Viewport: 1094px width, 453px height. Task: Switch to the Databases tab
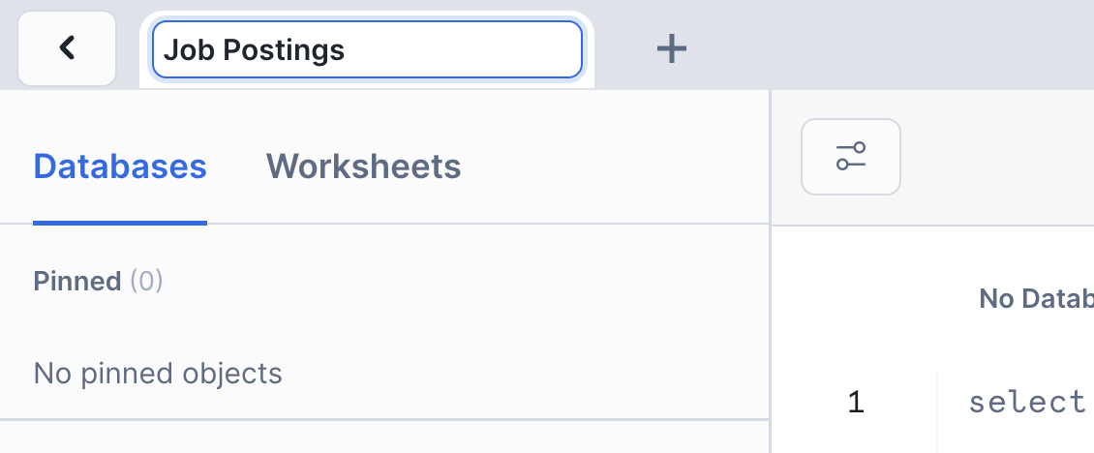120,166
